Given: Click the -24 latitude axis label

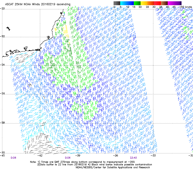Looking at the screenshot, I should 2,65.
